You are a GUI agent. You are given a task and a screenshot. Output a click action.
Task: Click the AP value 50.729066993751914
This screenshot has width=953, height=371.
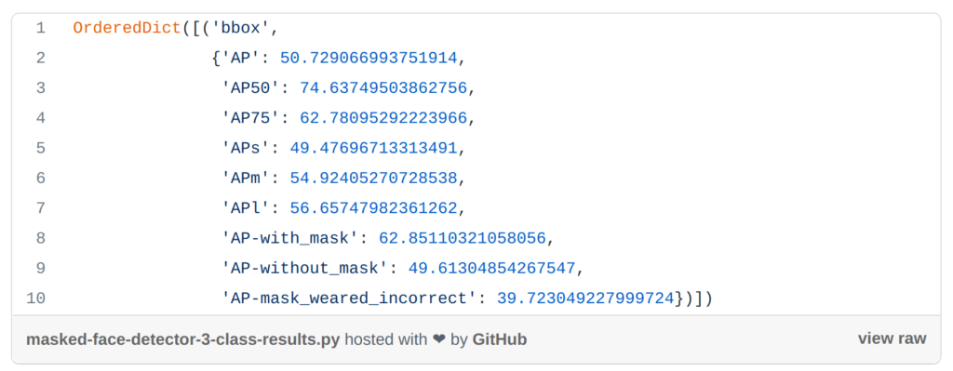(x=369, y=59)
